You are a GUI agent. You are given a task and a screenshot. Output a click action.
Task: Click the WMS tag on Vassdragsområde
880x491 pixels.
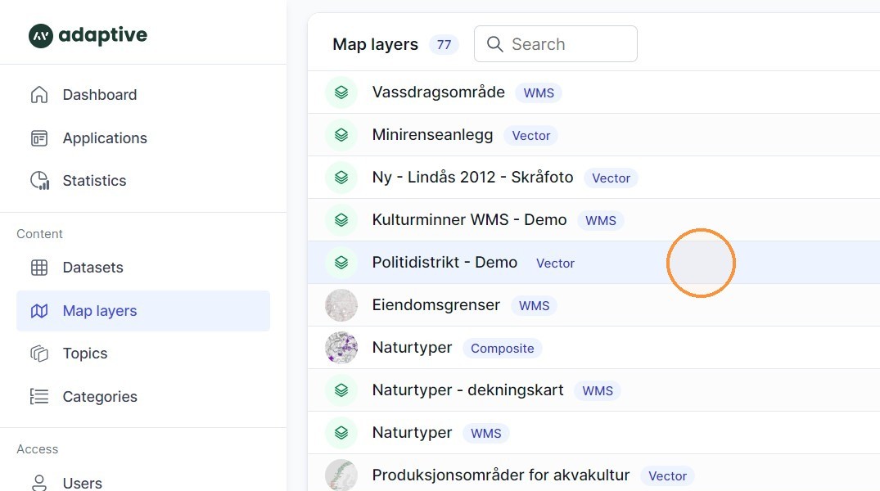(x=539, y=92)
